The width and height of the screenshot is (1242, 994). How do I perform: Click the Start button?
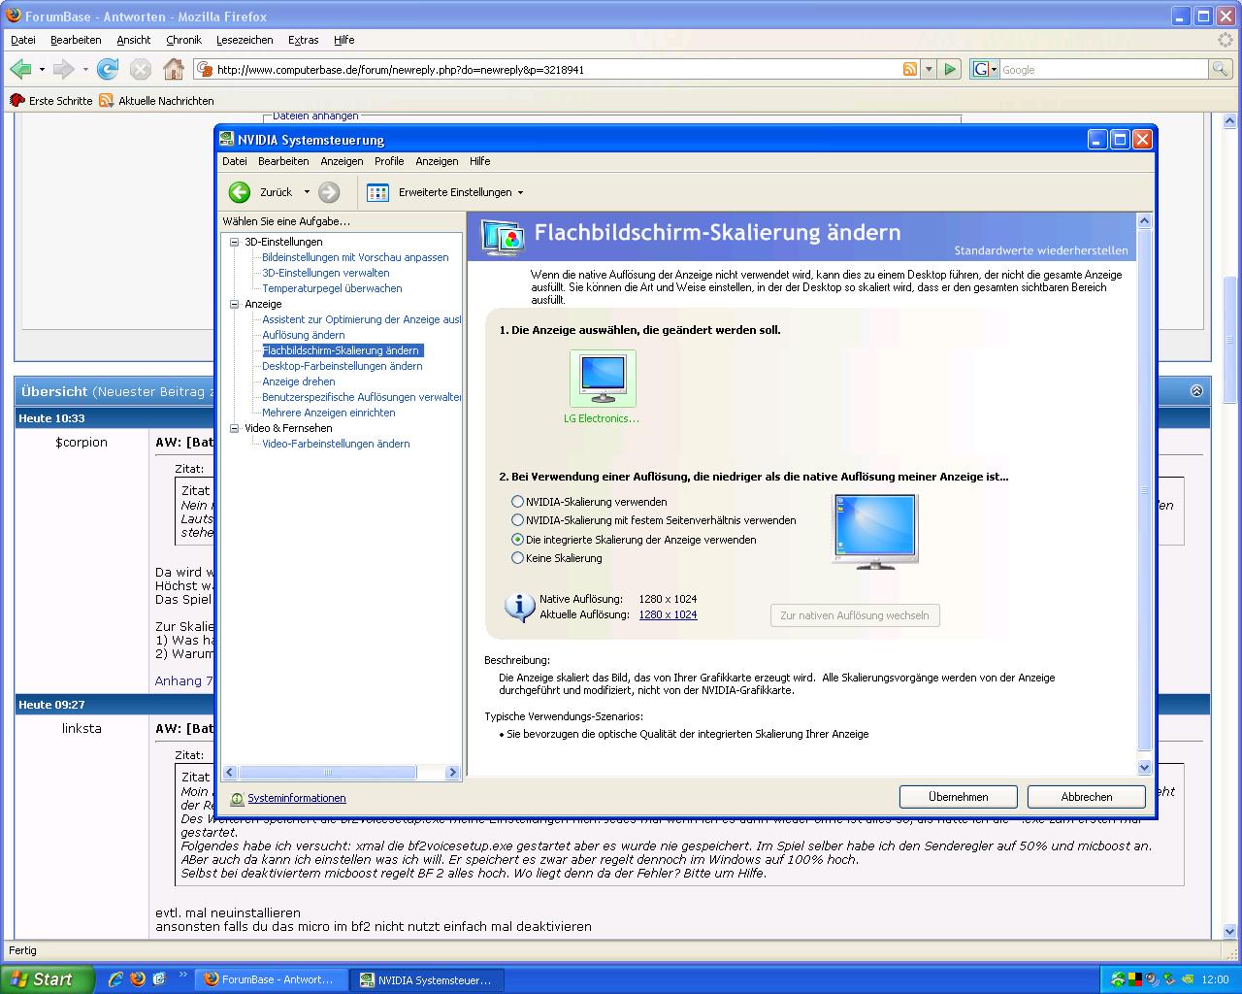[48, 979]
